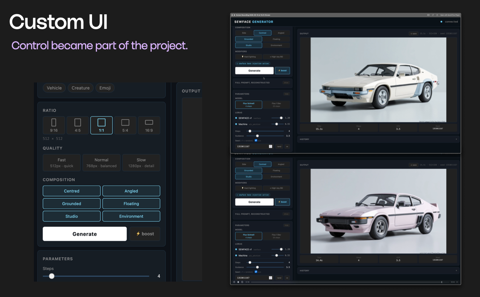The width and height of the screenshot is (480, 297).
Task: Expand History in the white car screenshot
Action: pos(378,139)
